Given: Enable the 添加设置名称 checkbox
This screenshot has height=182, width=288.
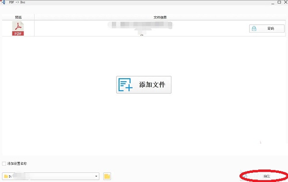Looking at the screenshot, I should tap(4, 163).
